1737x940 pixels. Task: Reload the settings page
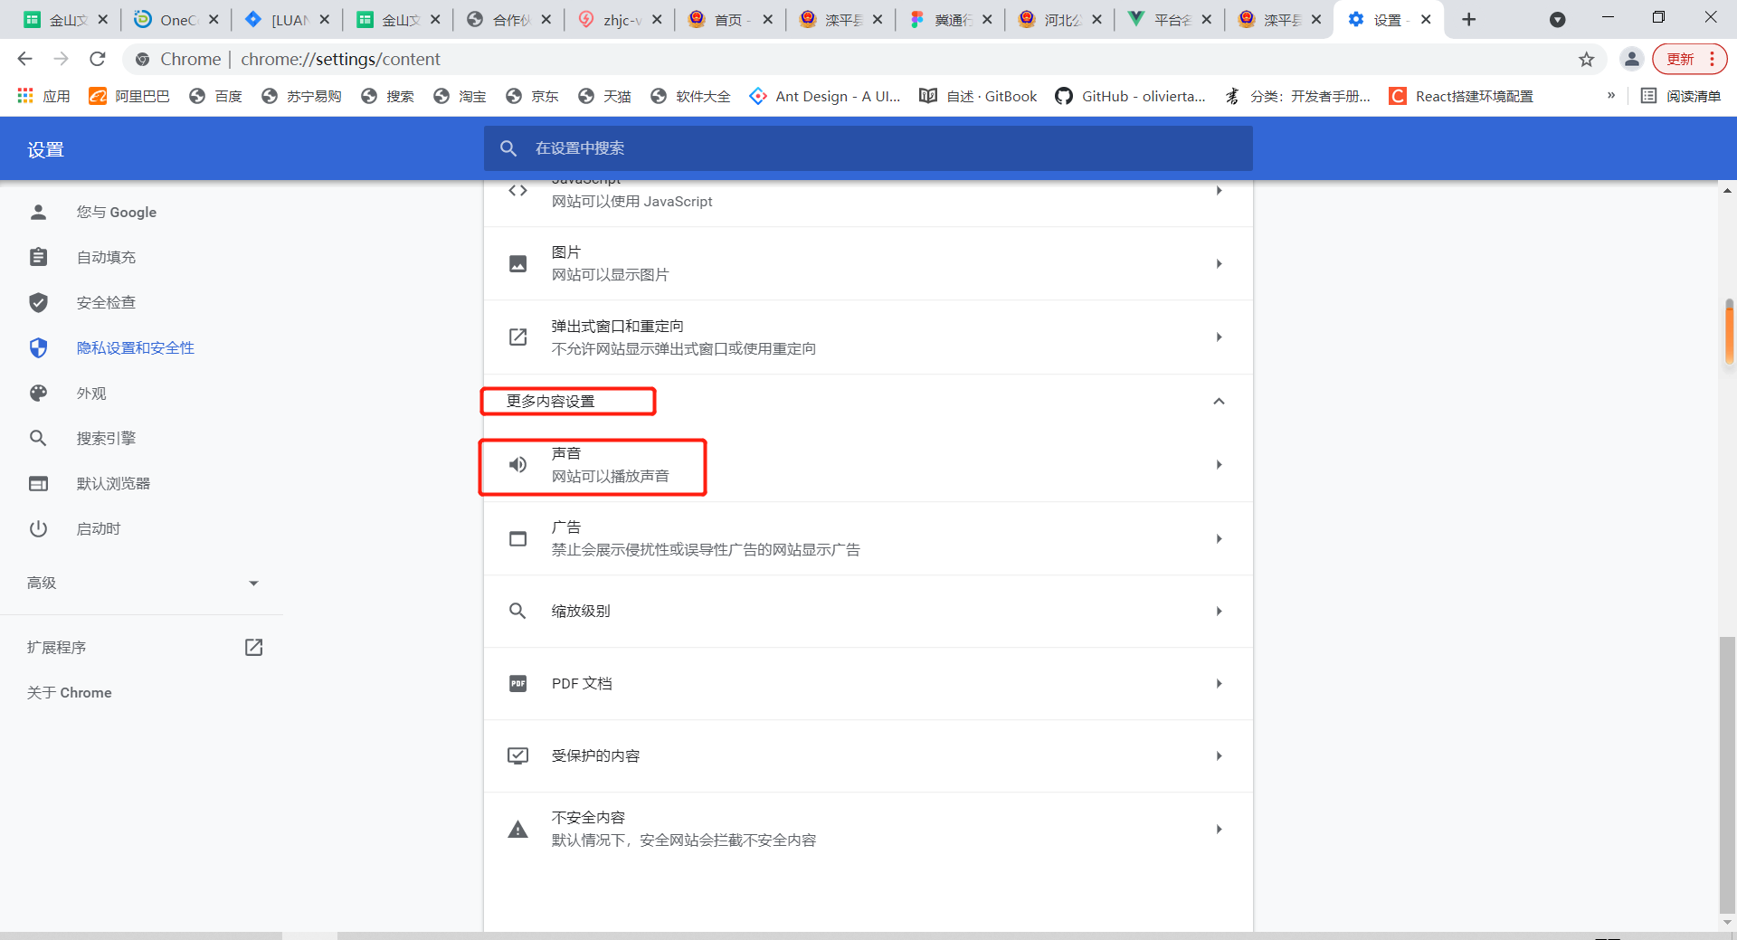click(98, 59)
